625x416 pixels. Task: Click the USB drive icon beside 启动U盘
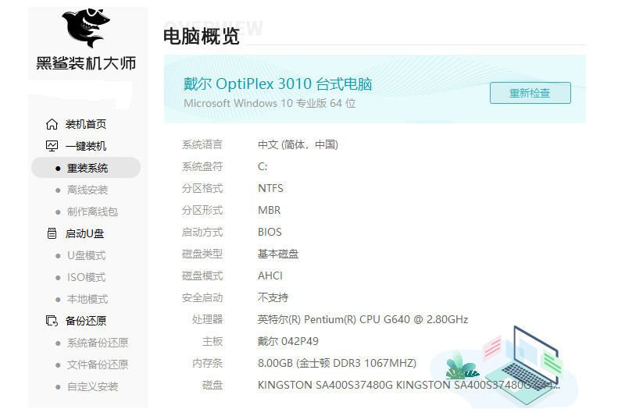[52, 233]
